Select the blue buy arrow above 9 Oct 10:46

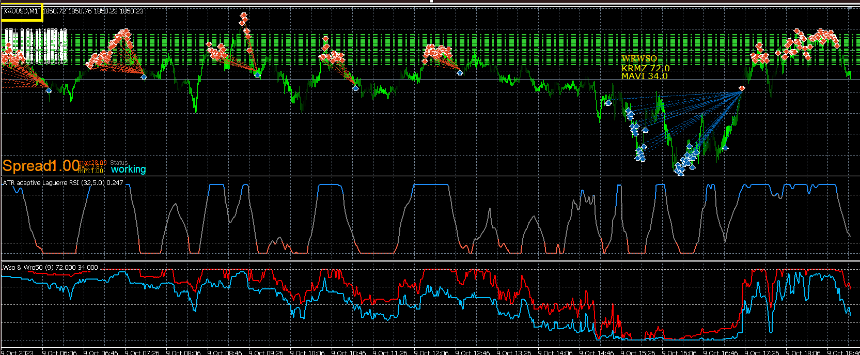pyautogui.click(x=355, y=88)
